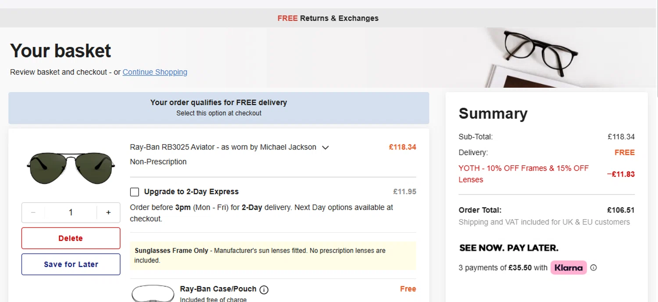Click the FREE Returns & Exchanges banner
The height and width of the screenshot is (302, 658).
click(328, 18)
